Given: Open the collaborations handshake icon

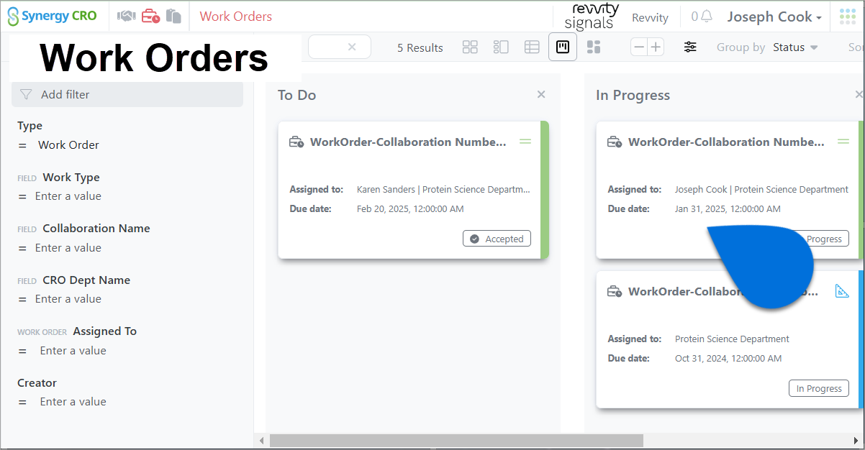Looking at the screenshot, I should [127, 16].
